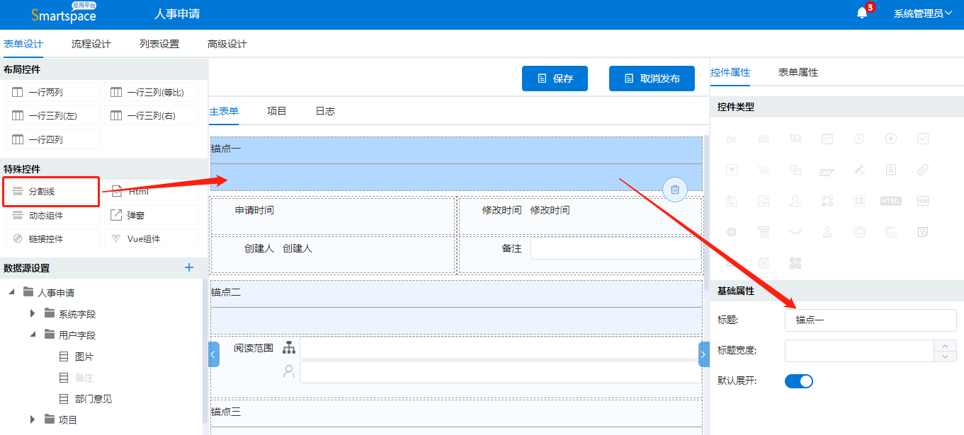Collapse left panel with blue arrow
The image size is (964, 435).
tap(214, 354)
